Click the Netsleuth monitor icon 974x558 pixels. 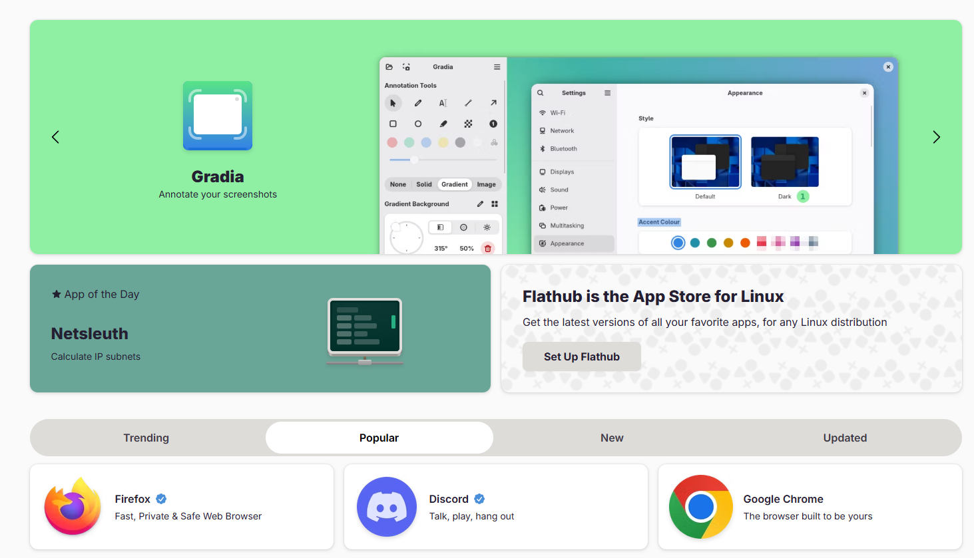coord(365,331)
